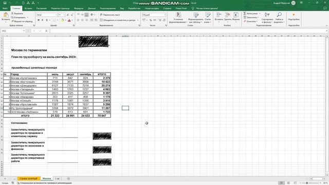This screenshot has width=329, height=185.
Task: Switch to the Insert (Вставка) ribbon tab
Action: tap(28, 8)
